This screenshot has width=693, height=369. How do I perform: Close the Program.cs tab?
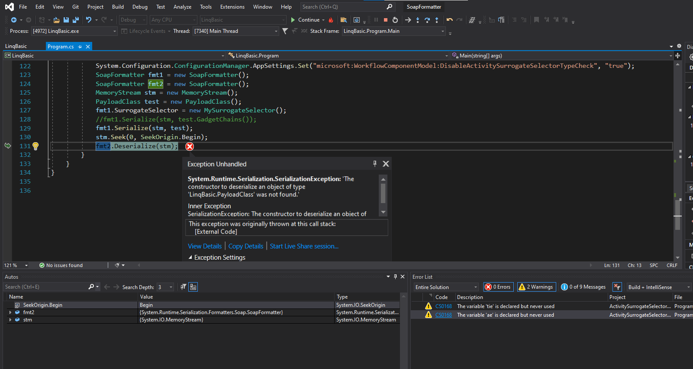88,47
